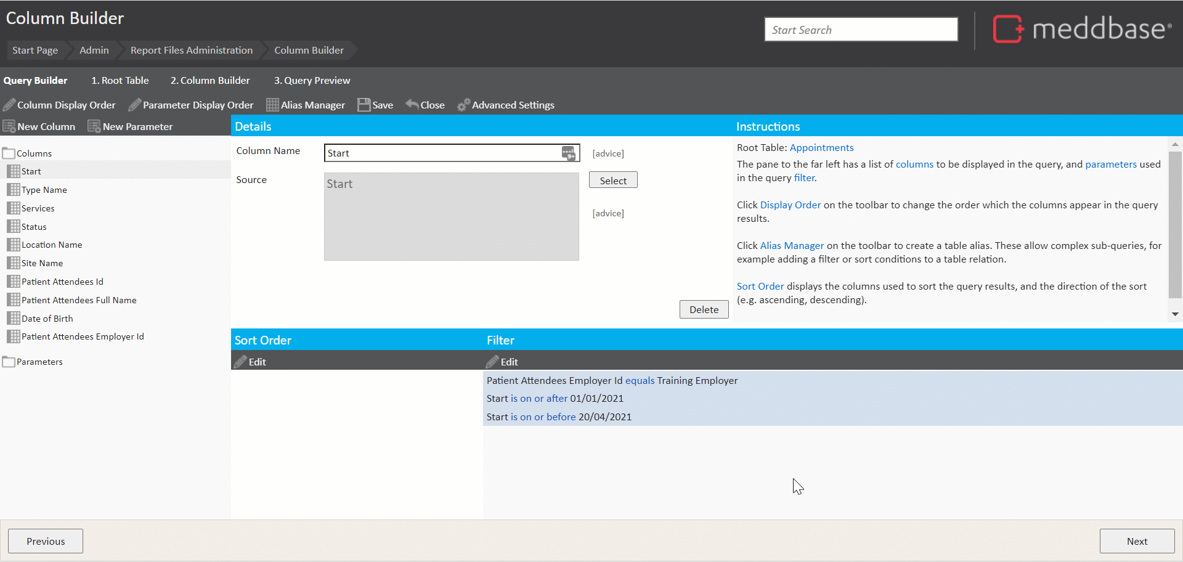The width and height of the screenshot is (1183, 562).
Task: Open the Appointments root table link
Action: [x=821, y=147]
